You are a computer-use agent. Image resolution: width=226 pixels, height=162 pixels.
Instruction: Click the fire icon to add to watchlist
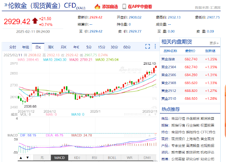(x=97, y=7)
